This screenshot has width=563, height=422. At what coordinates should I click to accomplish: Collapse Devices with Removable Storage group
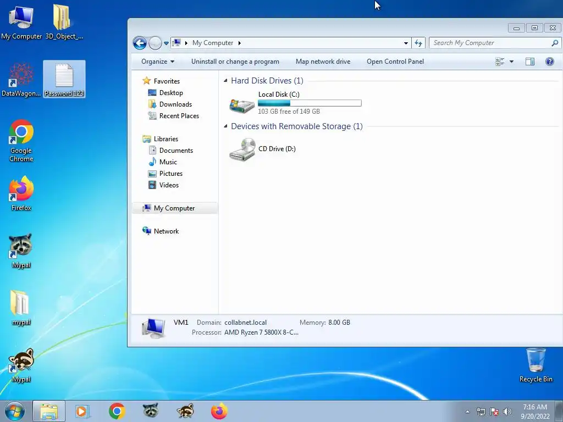[x=225, y=126]
